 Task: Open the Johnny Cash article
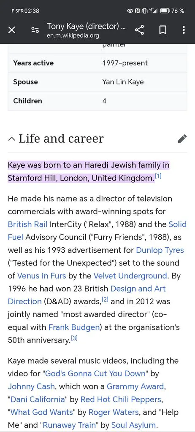pos(31,386)
